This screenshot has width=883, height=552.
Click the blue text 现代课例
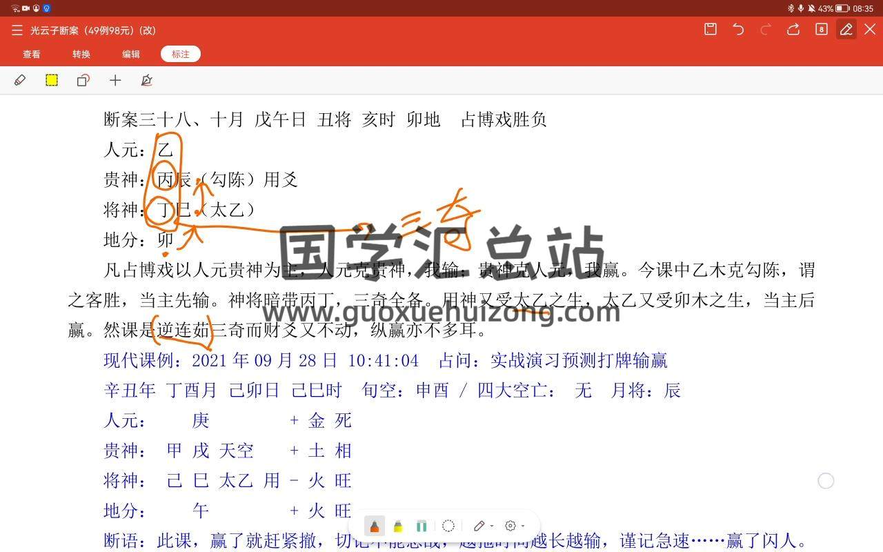click(139, 360)
